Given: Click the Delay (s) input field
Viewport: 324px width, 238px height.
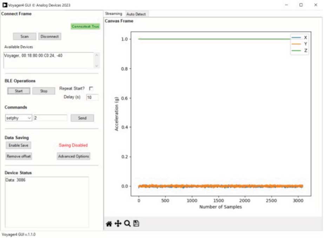Looking at the screenshot, I should pyautogui.click(x=92, y=97).
